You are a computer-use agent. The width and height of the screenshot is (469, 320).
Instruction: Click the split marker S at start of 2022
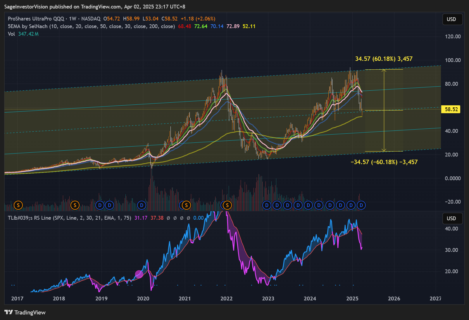[x=227, y=205]
